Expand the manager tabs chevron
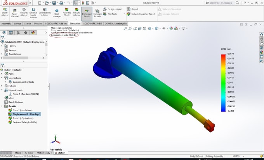Screen dimensions: 264x160 46,33
